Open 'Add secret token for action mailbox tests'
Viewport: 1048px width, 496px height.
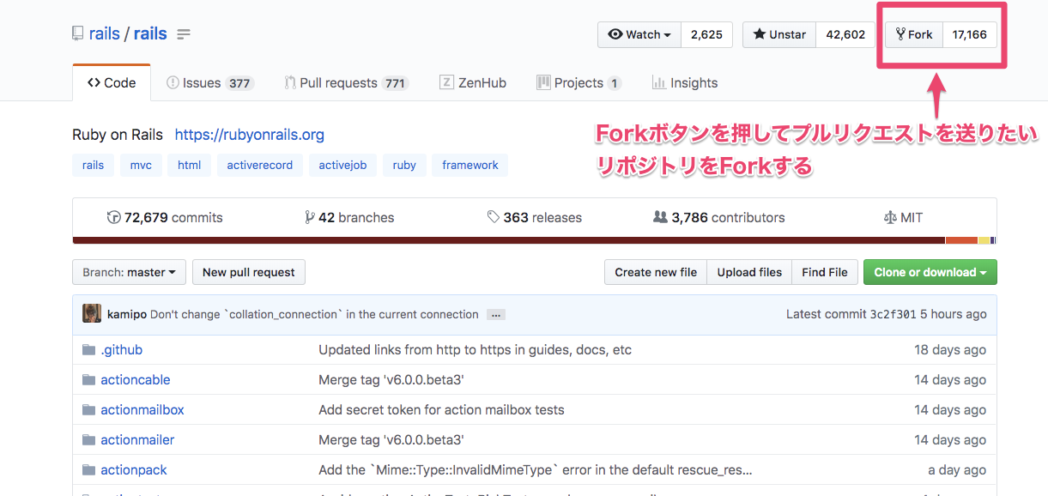441,410
